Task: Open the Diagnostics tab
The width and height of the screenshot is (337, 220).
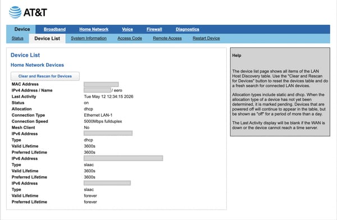Action: [188, 29]
